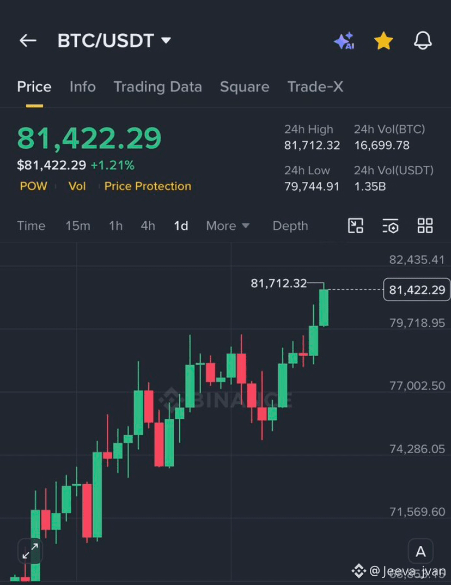Expand chart to fullscreen with arrows icon
The width and height of the screenshot is (451, 585).
(x=30, y=551)
